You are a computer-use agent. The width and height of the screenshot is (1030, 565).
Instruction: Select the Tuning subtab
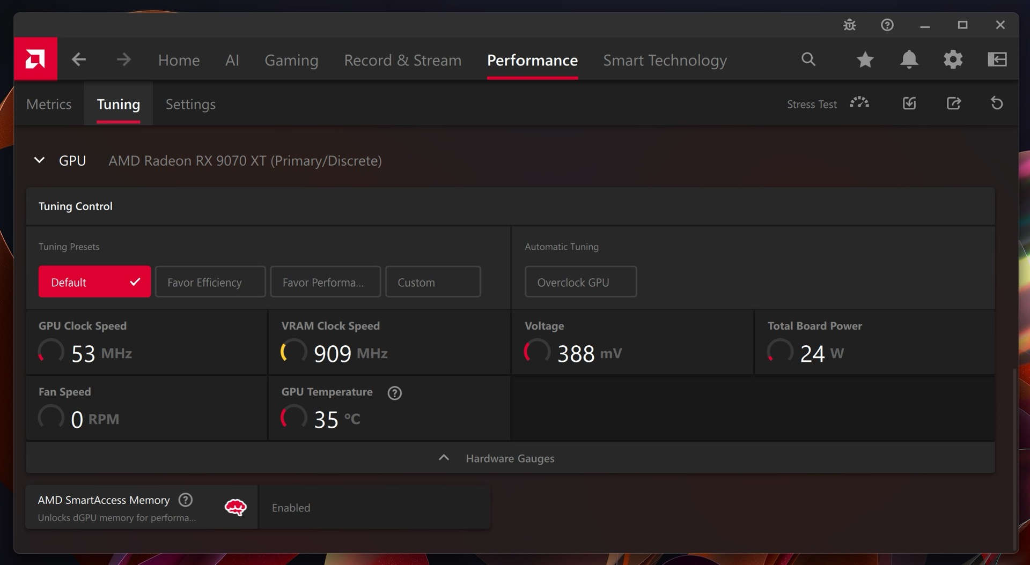click(118, 104)
